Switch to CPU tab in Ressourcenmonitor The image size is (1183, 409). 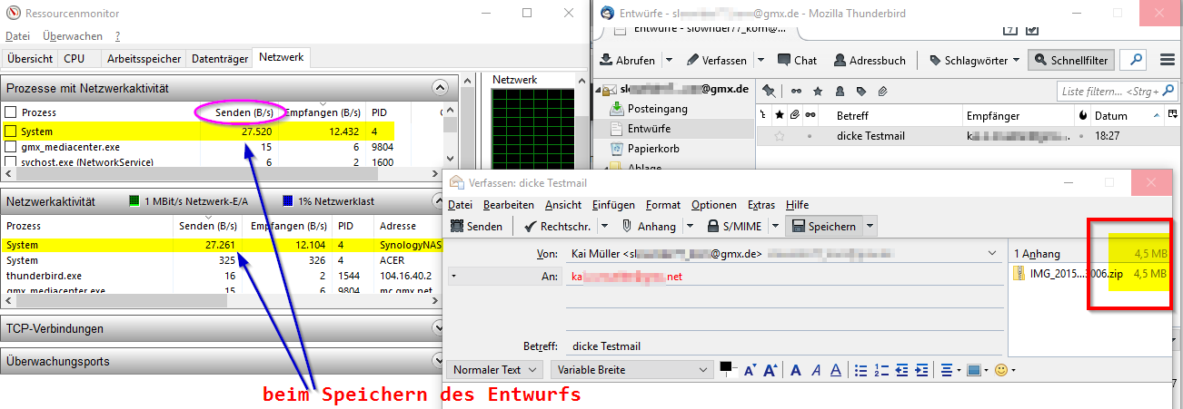click(x=74, y=58)
